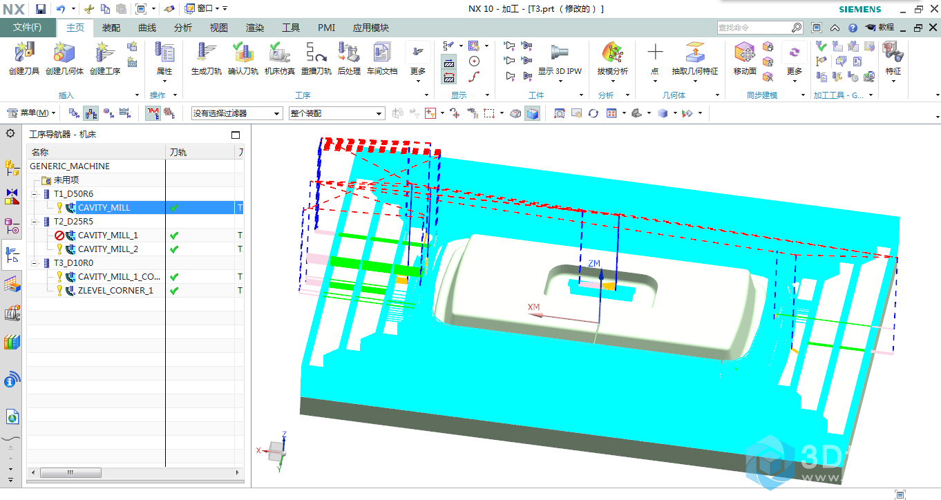Open the 整个装配 scope dropdown
This screenshot has height=500, width=941.
(336, 113)
